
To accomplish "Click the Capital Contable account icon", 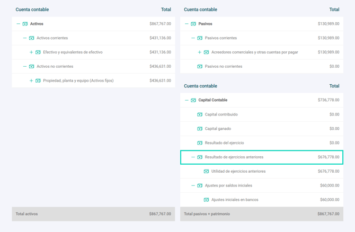I will tap(193, 100).
